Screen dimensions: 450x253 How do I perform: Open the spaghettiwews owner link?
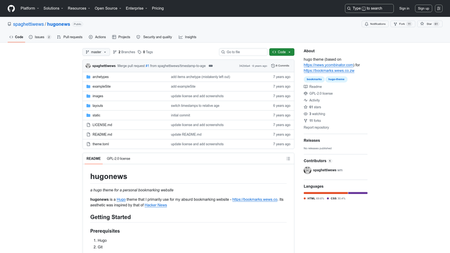coord(29,24)
